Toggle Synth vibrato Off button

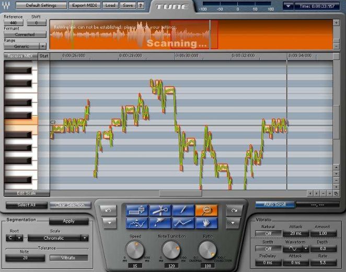tap(268, 249)
